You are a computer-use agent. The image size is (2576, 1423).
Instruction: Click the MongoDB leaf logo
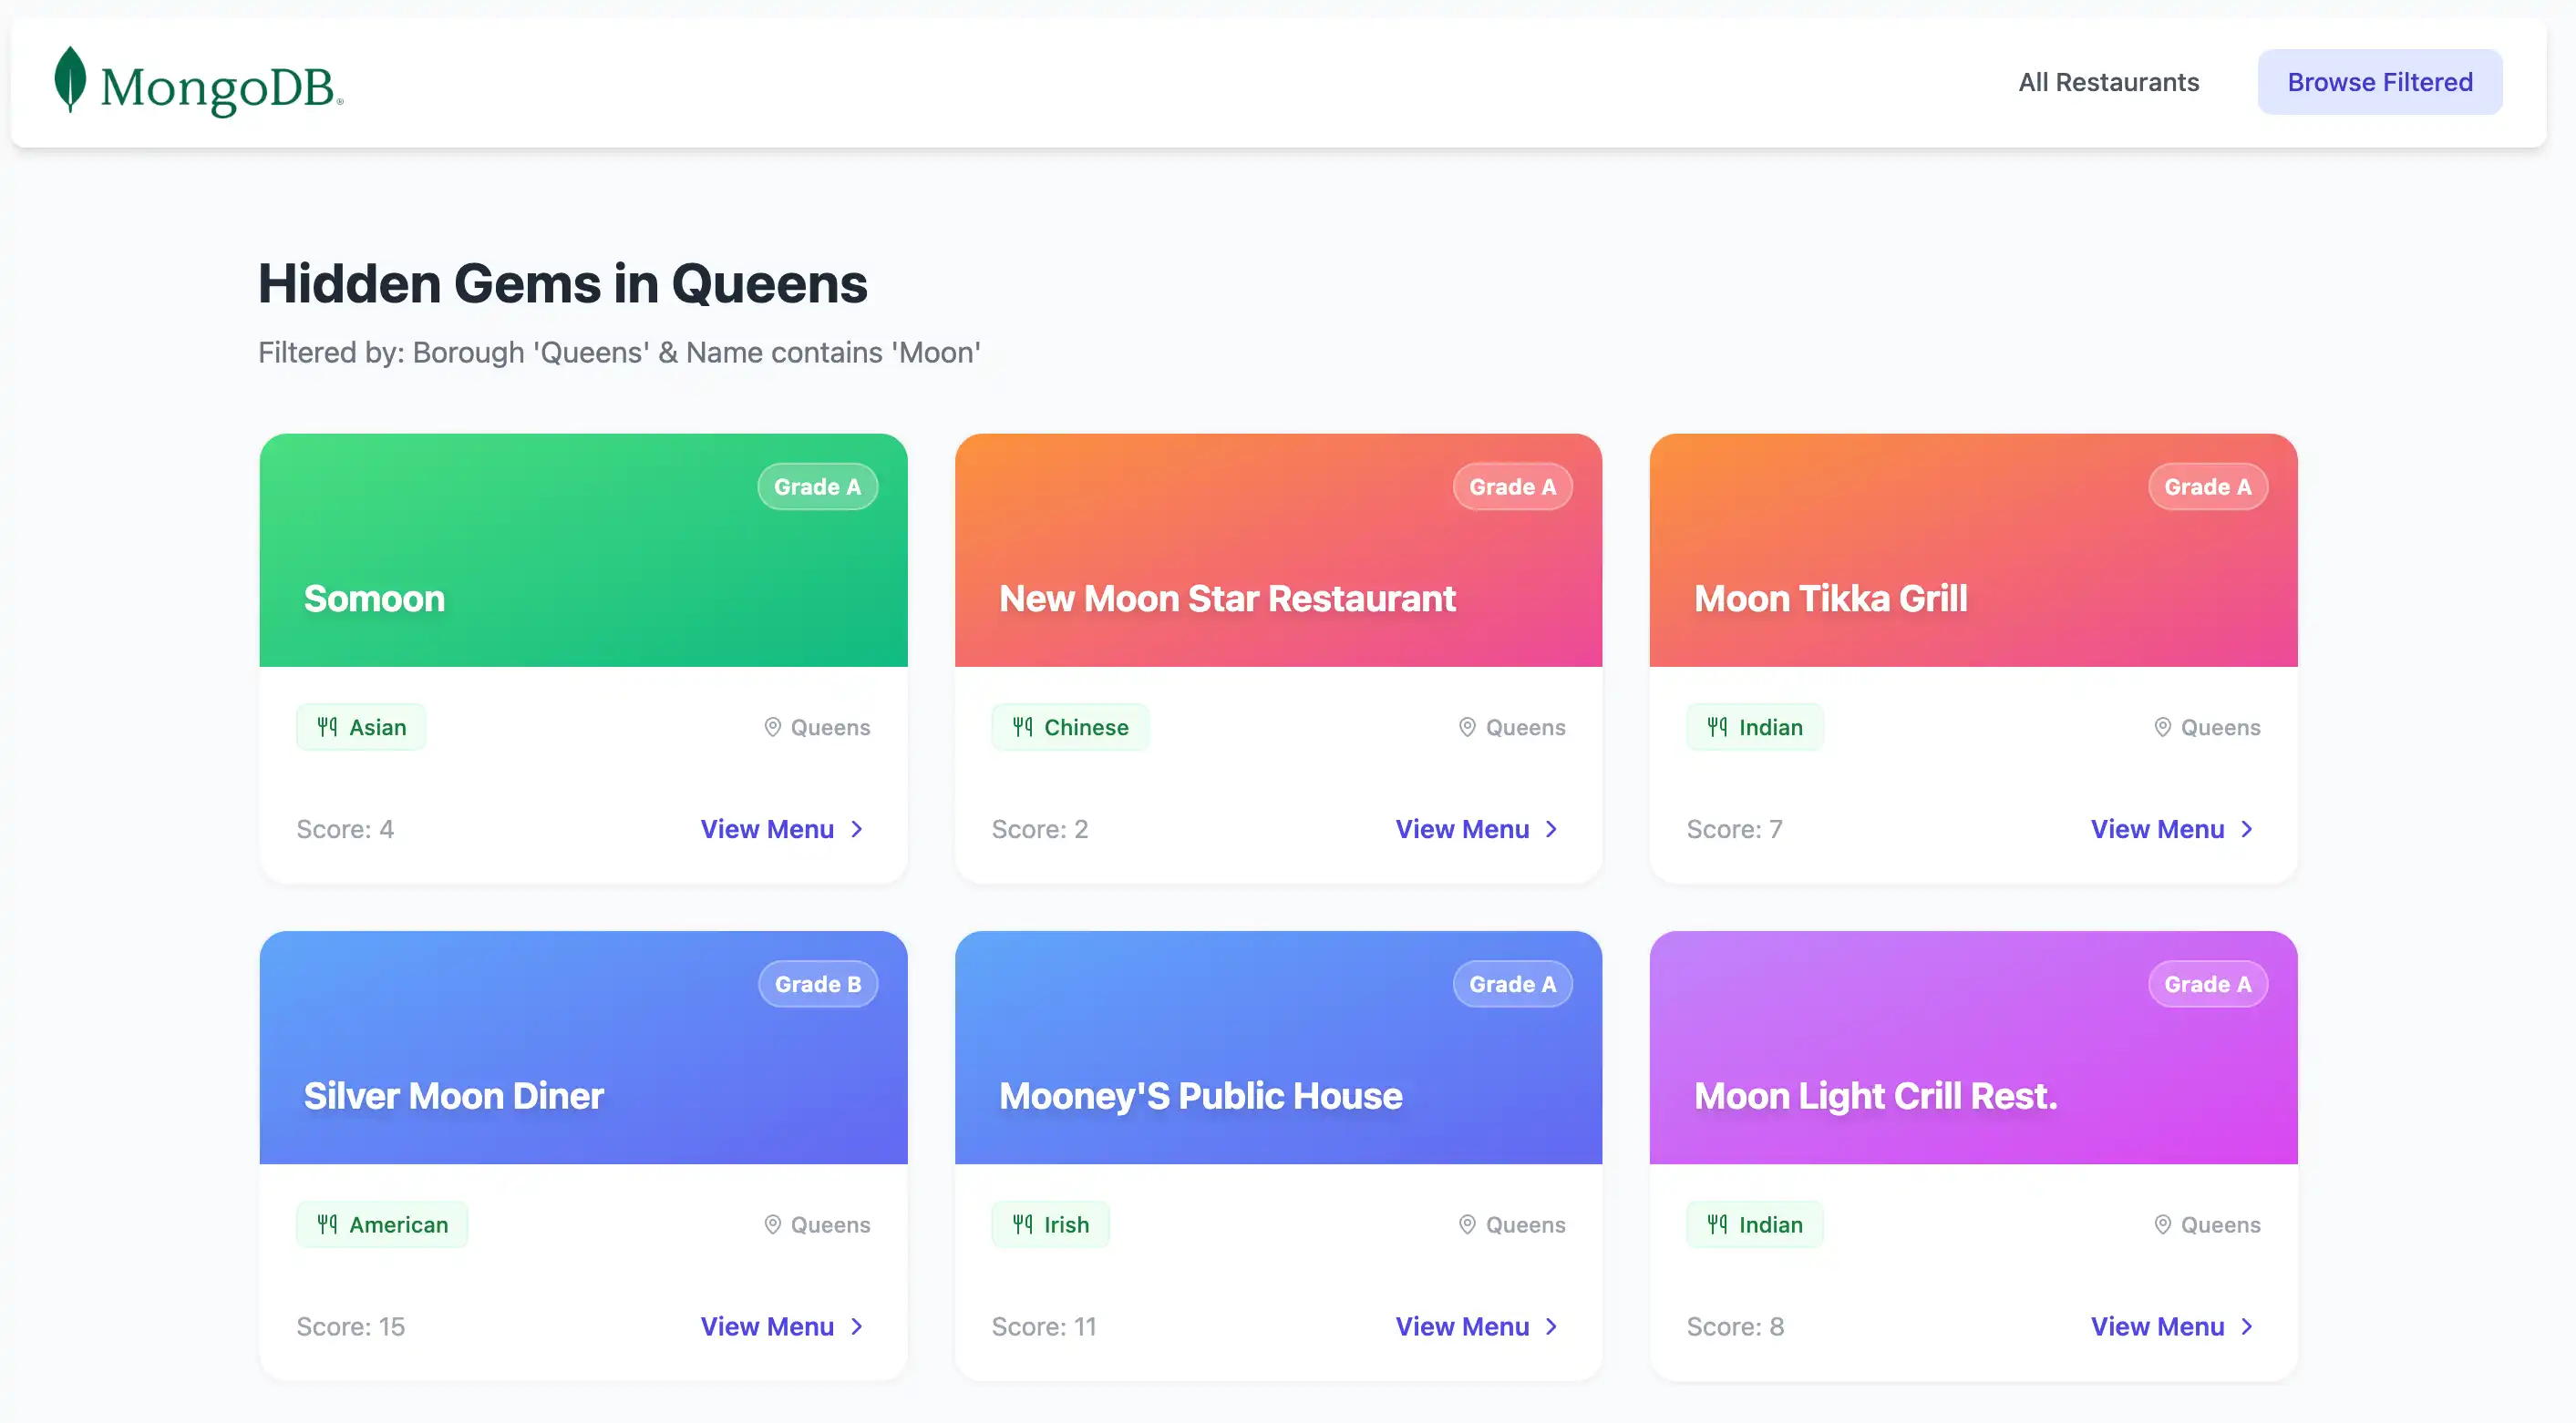click(x=68, y=84)
